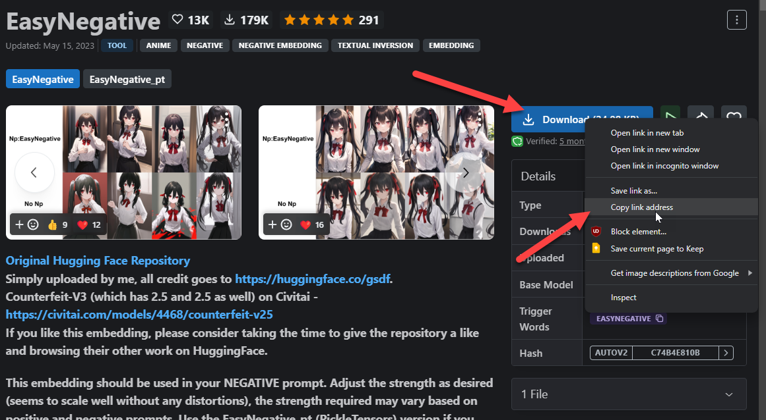This screenshot has height=420, width=766.
Task: Open the first preview image grid
Action: 123,172
